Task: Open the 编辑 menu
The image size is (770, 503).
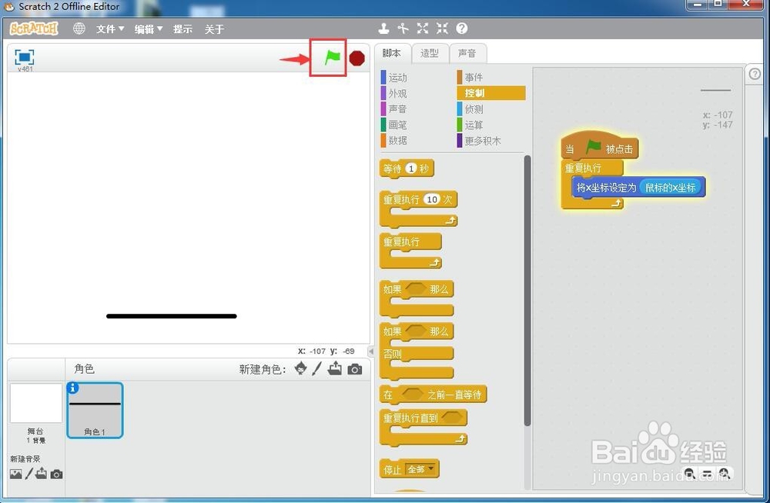Action: 149,29
